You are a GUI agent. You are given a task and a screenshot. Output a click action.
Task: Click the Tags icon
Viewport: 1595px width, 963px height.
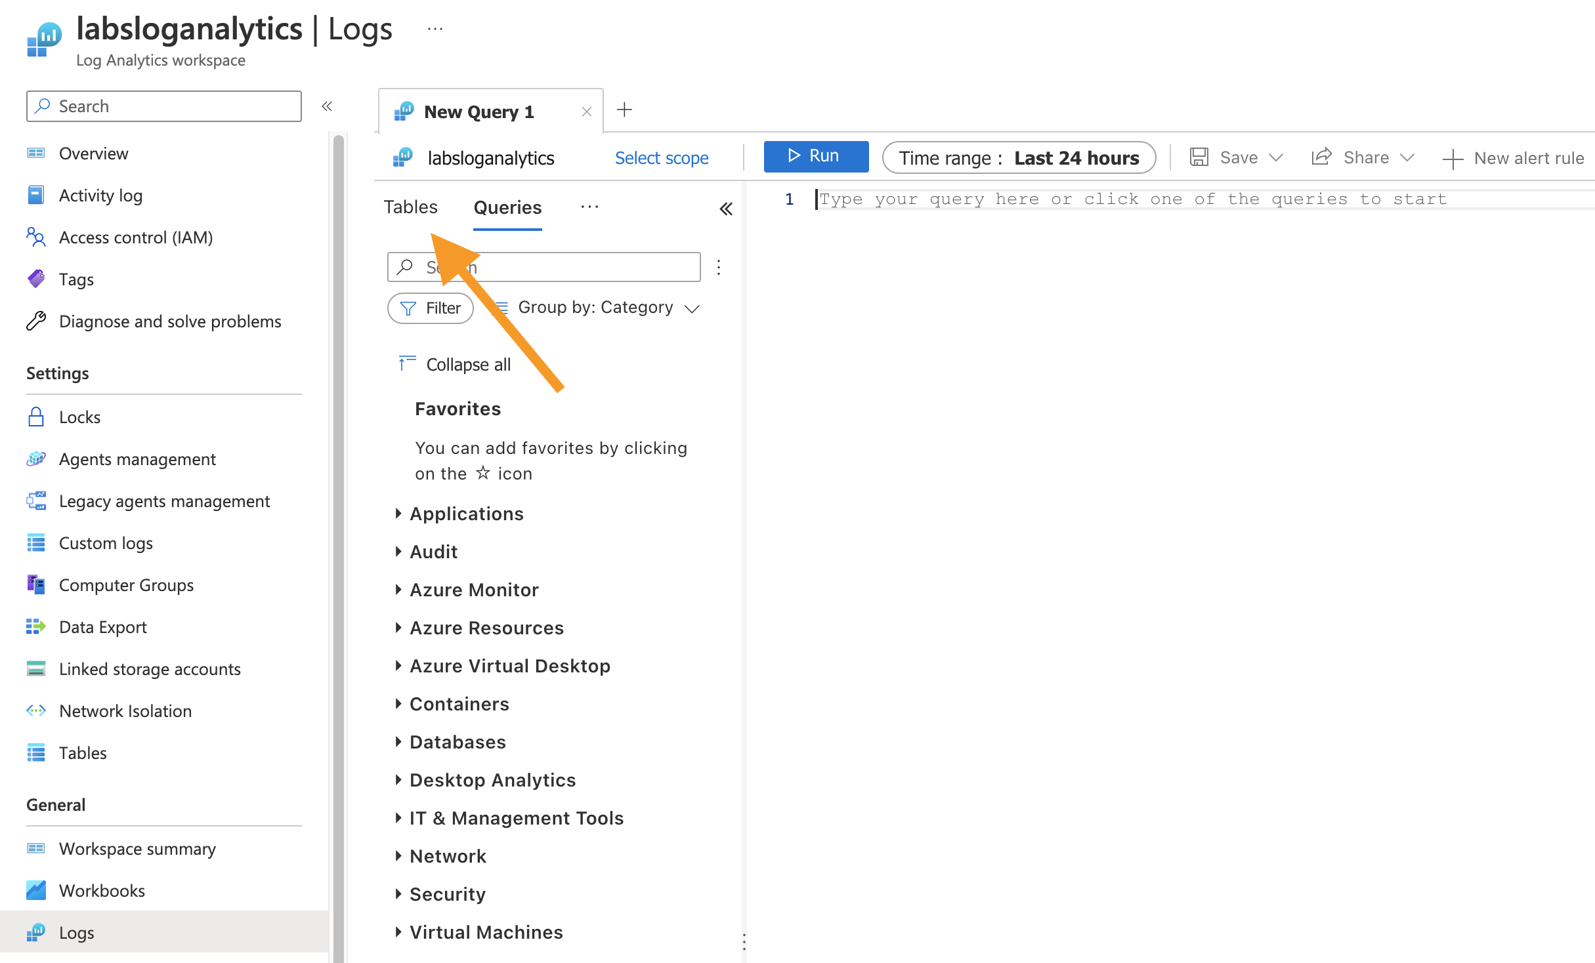click(x=35, y=279)
